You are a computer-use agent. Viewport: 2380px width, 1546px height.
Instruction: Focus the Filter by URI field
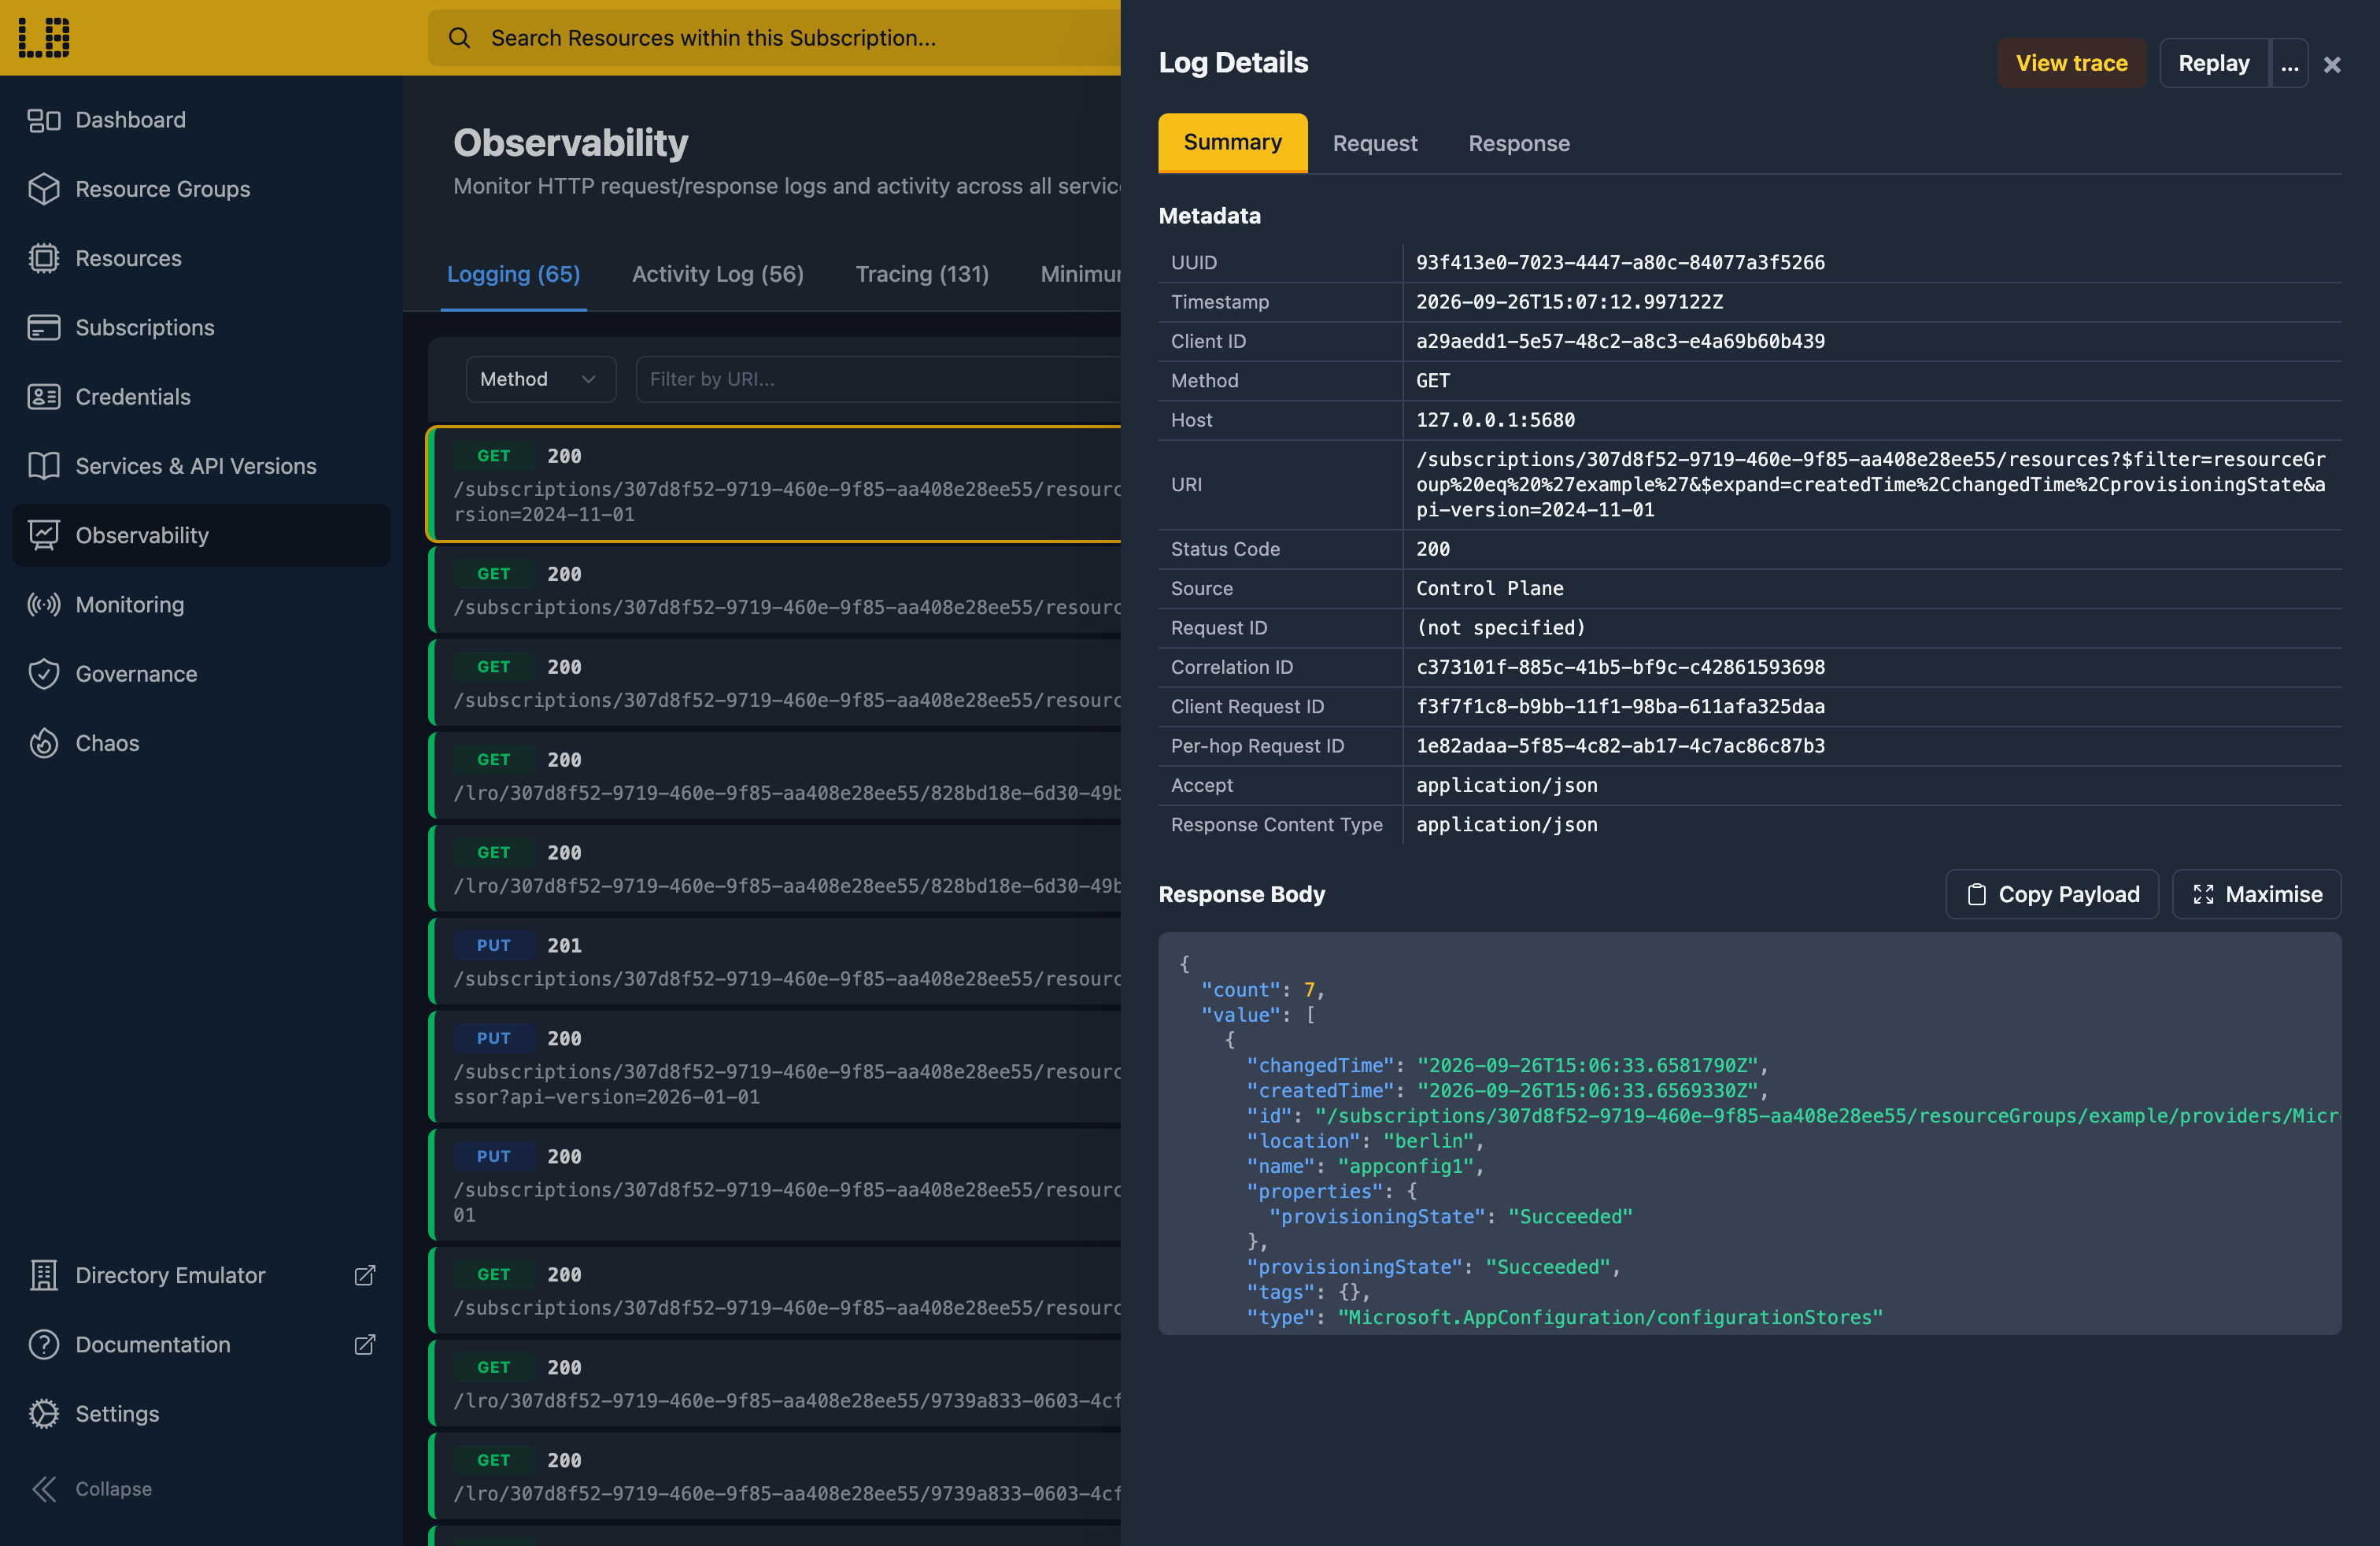click(x=878, y=379)
